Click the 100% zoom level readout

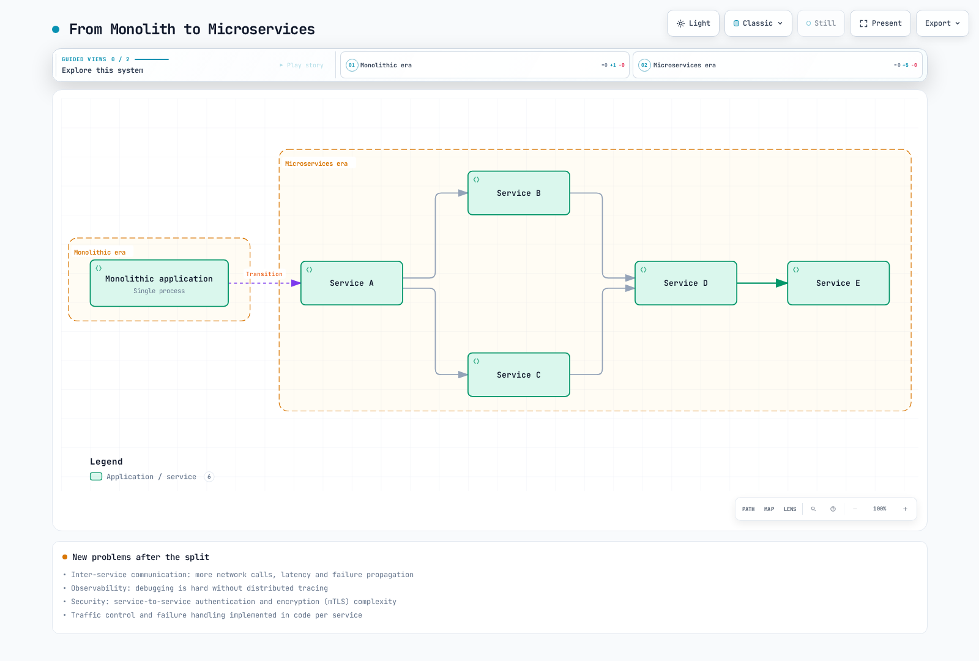pyautogui.click(x=879, y=509)
